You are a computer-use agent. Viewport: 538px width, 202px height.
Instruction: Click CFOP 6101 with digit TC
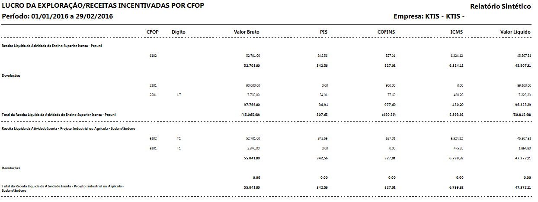(x=153, y=148)
